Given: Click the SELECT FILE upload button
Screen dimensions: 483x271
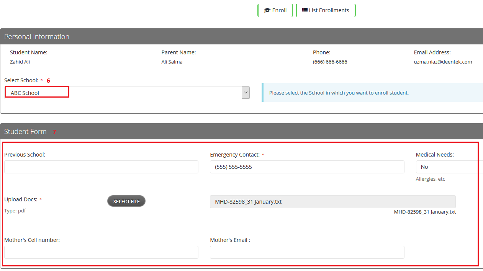Looking at the screenshot, I should 126,201.
